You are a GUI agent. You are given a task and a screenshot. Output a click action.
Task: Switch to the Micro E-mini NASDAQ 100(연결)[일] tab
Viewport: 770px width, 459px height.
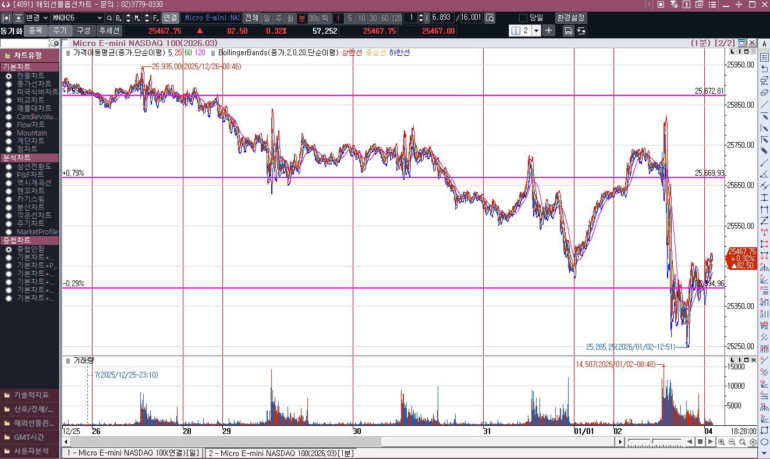[x=133, y=453]
